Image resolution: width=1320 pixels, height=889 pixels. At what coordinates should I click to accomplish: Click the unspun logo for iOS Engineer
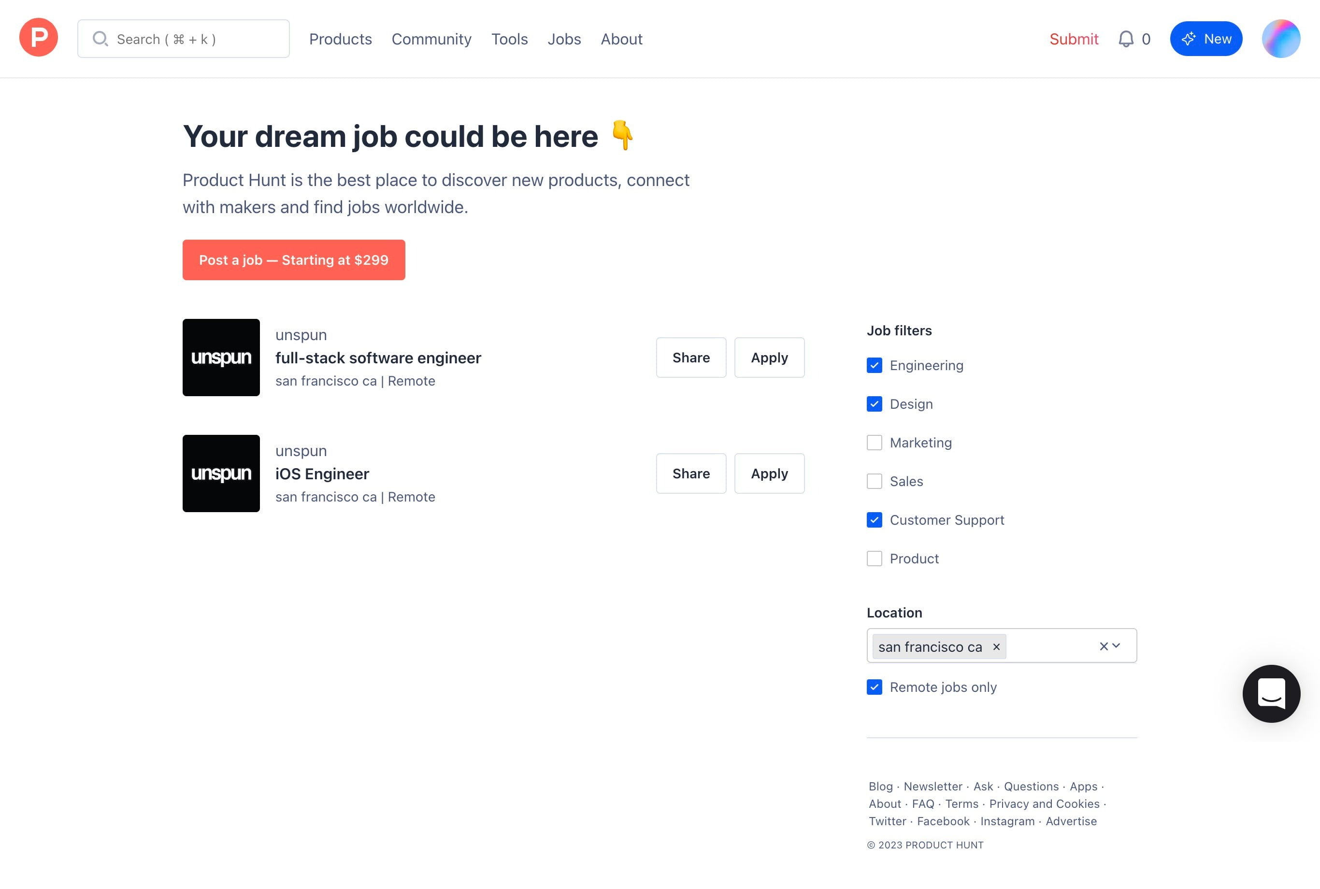click(x=221, y=473)
